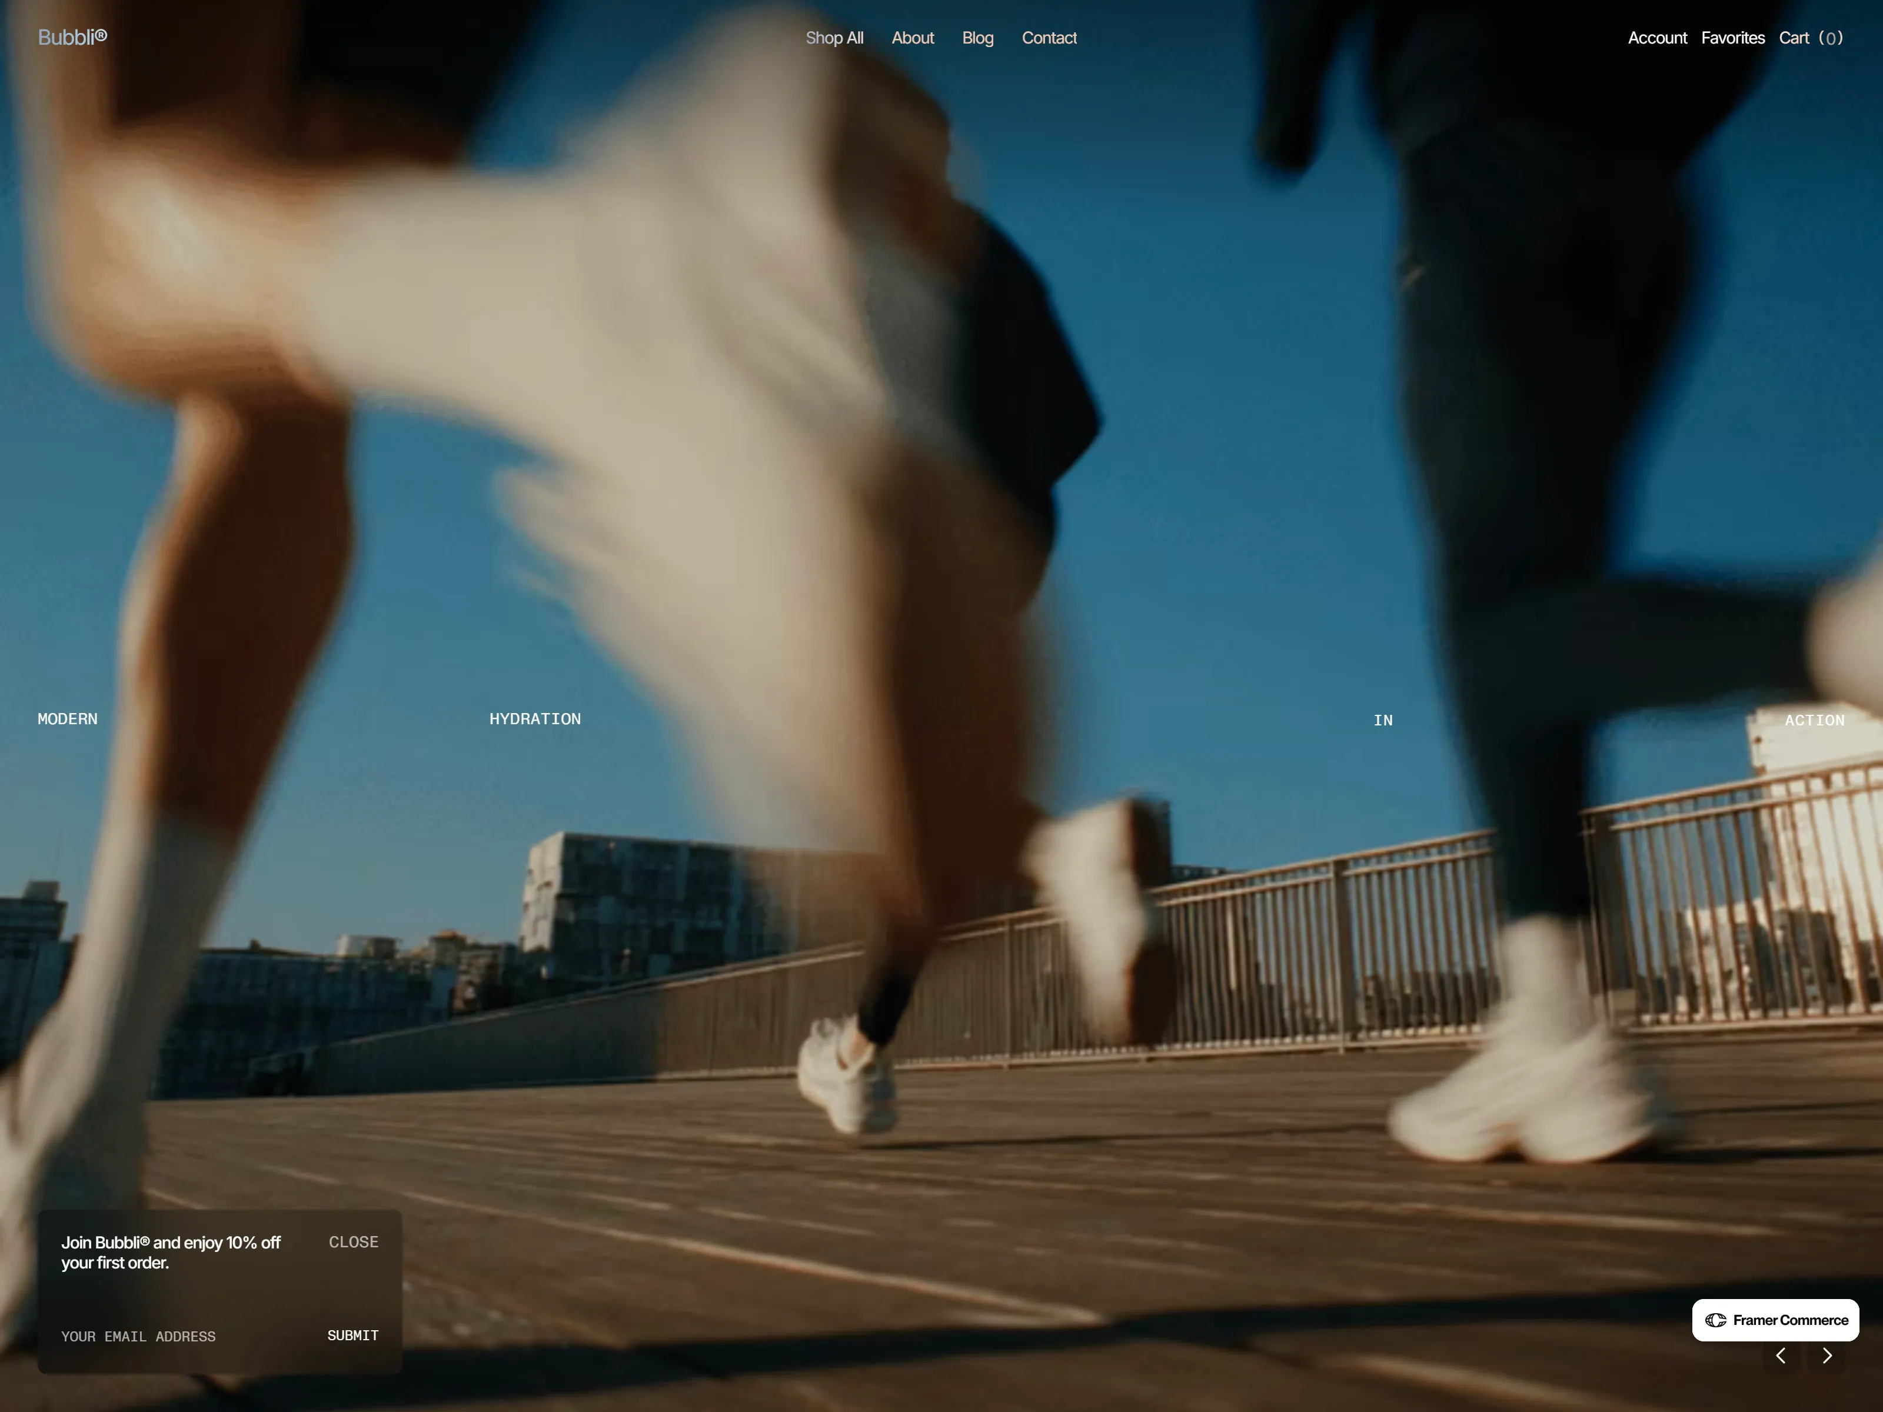Go to the previous slide arrow
Image resolution: width=1883 pixels, height=1412 pixels.
(x=1780, y=1356)
